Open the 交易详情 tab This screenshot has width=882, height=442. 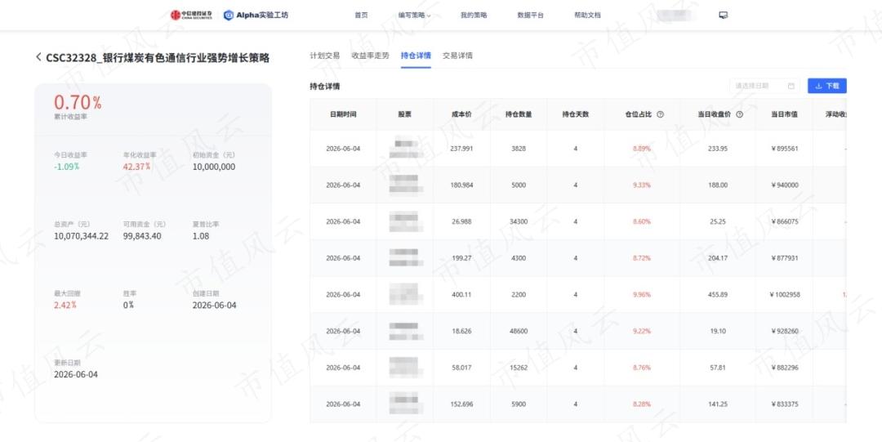click(x=457, y=56)
